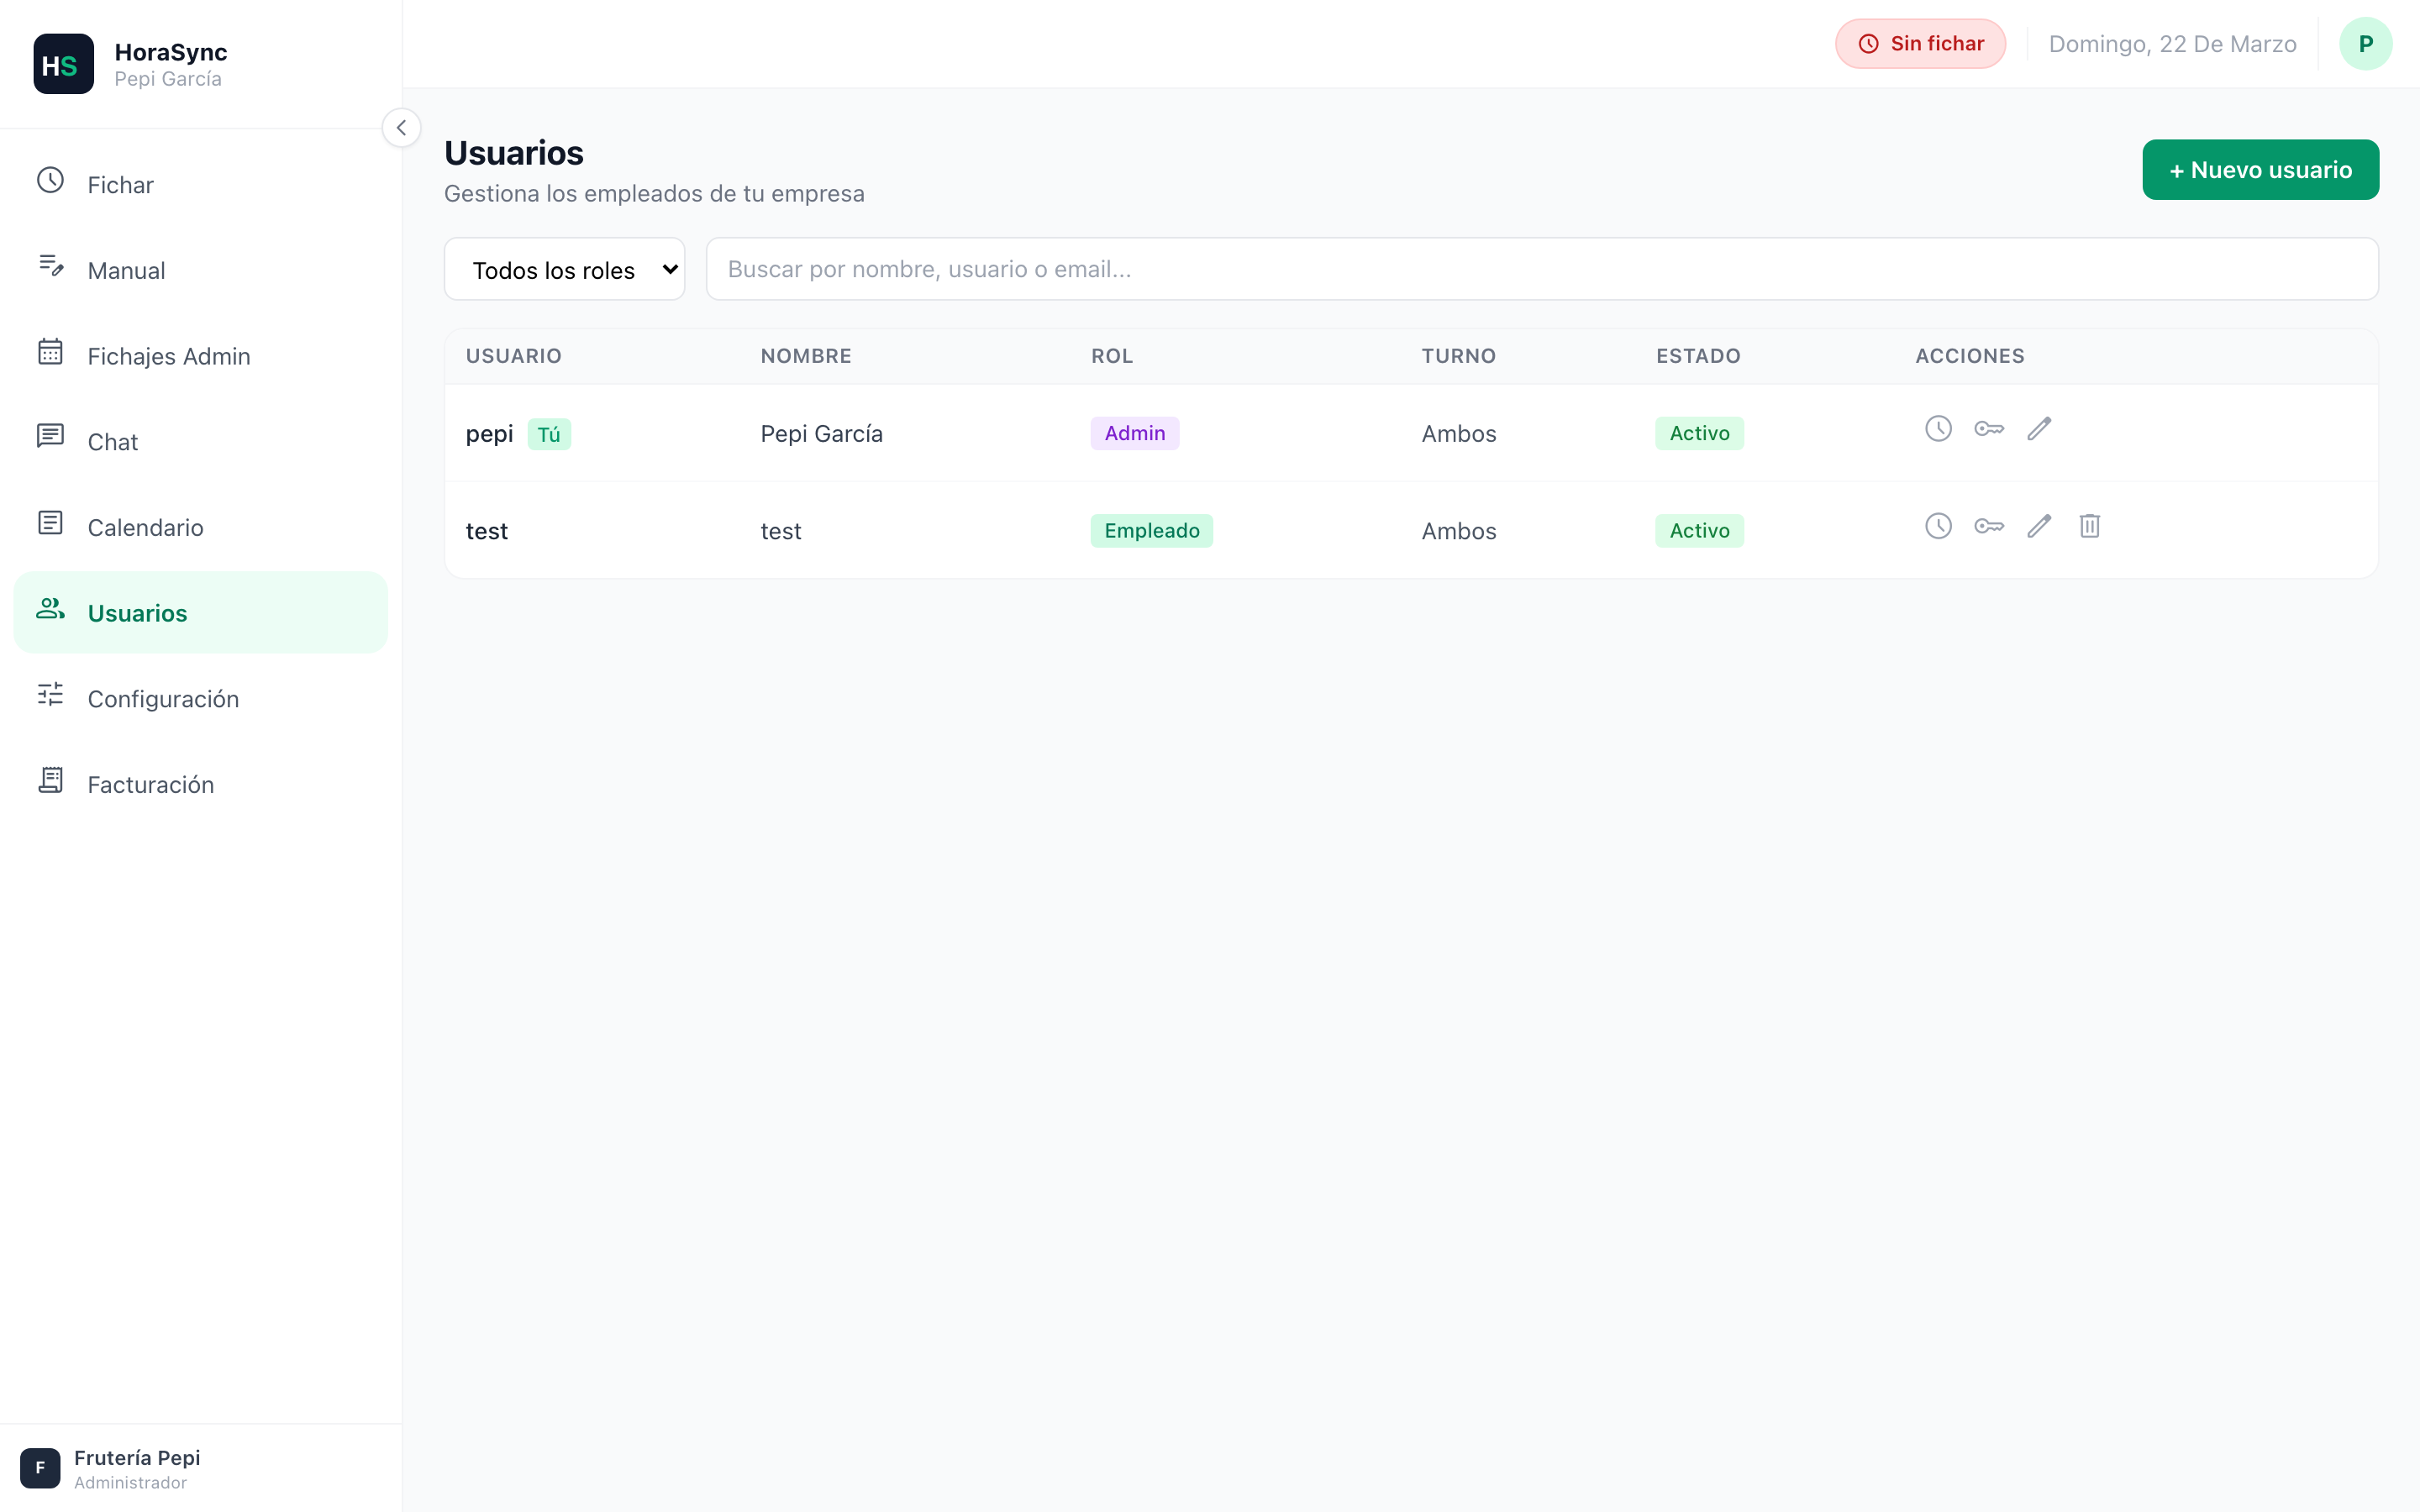Image resolution: width=2420 pixels, height=1512 pixels.
Task: Collapse the sidebar with chevron arrow
Action: tap(401, 128)
